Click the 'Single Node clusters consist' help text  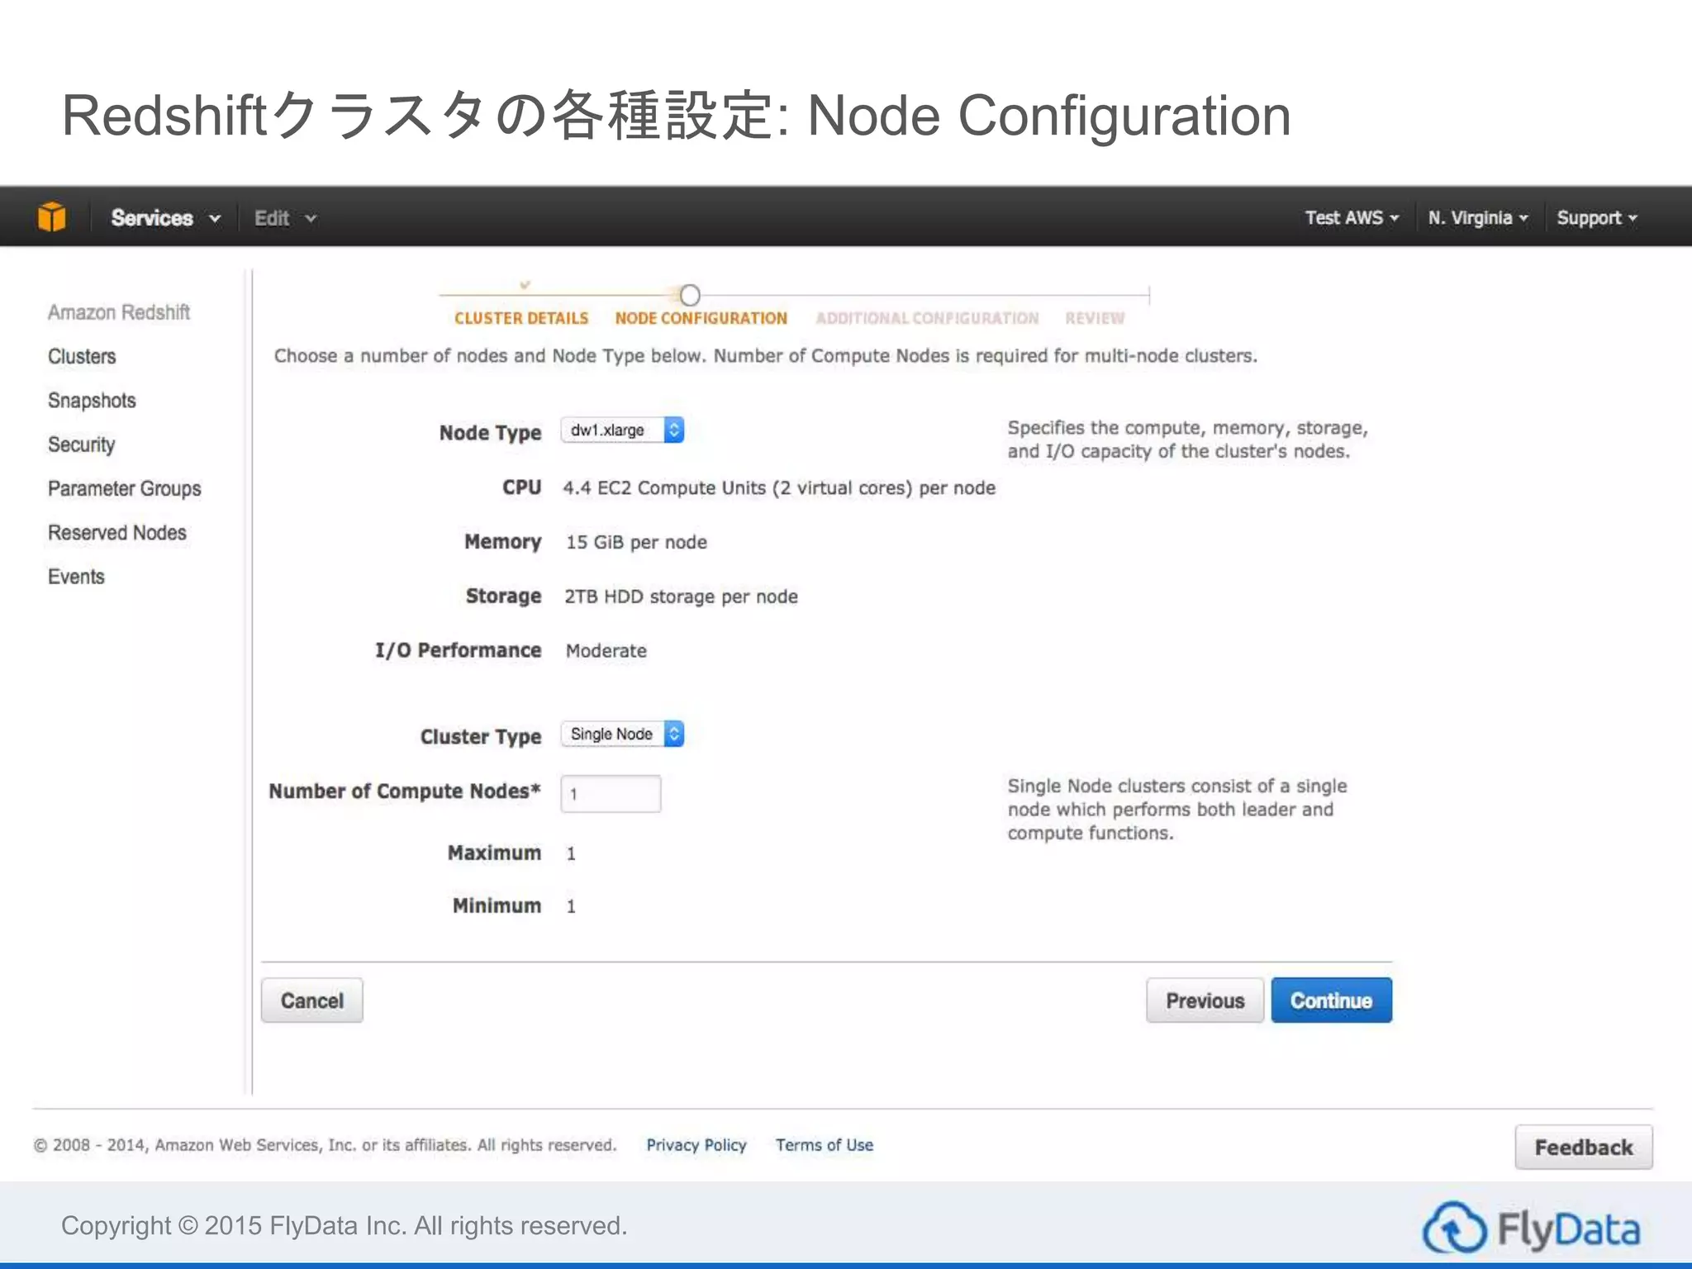(x=1177, y=810)
